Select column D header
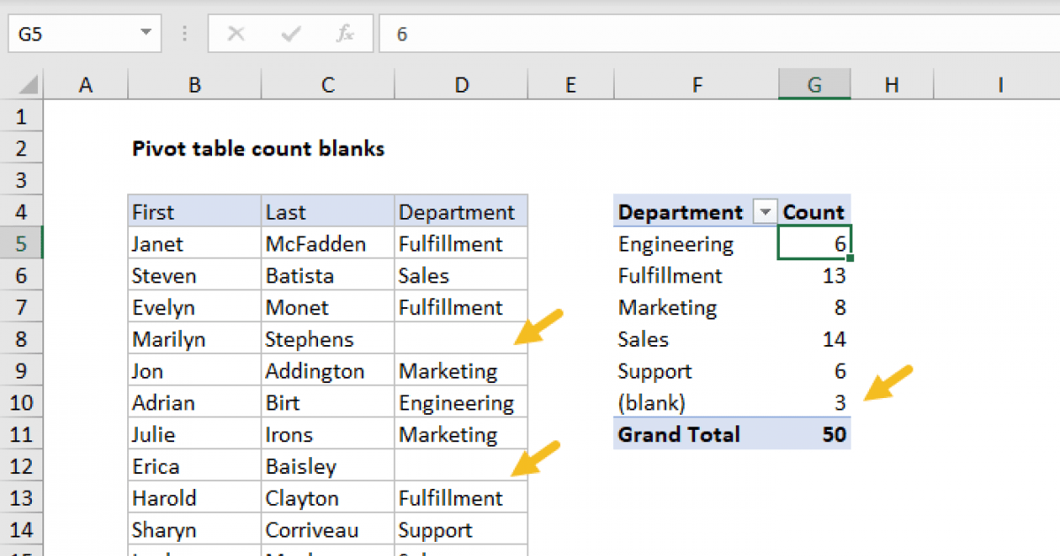 point(461,85)
